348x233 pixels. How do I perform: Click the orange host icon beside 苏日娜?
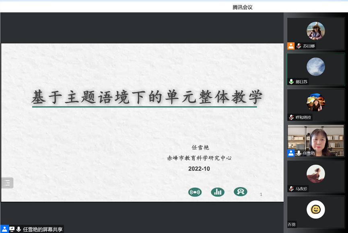291,46
